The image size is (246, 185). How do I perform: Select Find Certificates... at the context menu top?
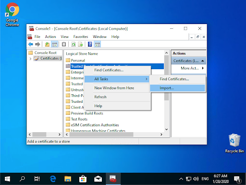click(x=118, y=70)
